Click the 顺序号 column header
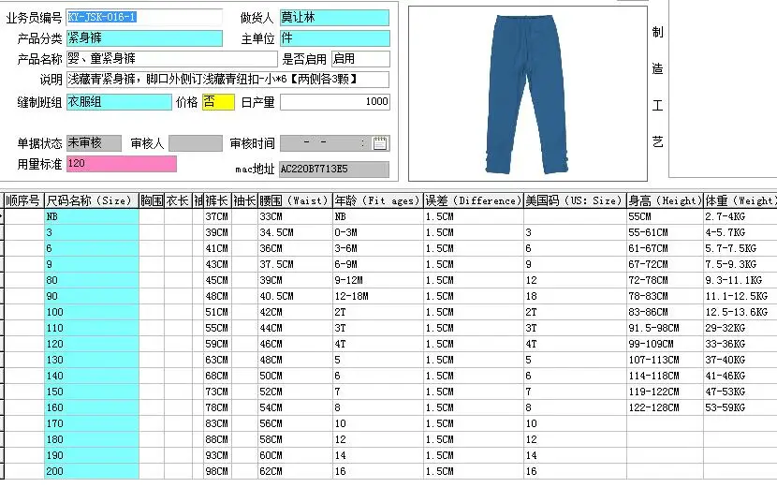The image size is (777, 488). [x=23, y=200]
